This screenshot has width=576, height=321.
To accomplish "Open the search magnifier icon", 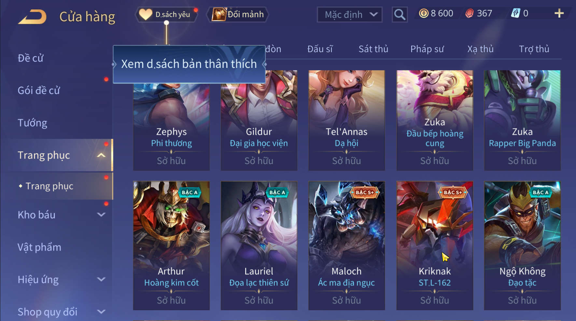I will pos(400,15).
